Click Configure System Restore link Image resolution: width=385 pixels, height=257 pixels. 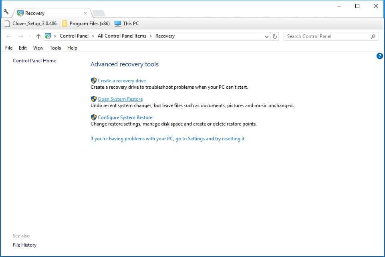(125, 118)
